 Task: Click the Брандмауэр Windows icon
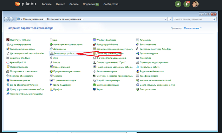point(95,45)
